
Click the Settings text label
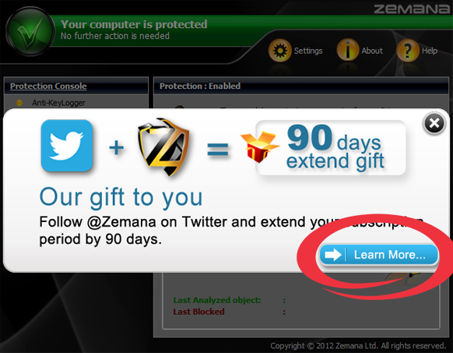tap(308, 51)
